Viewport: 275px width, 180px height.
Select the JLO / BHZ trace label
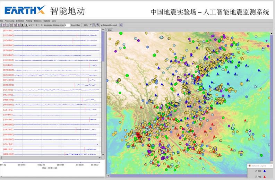point(8,120)
